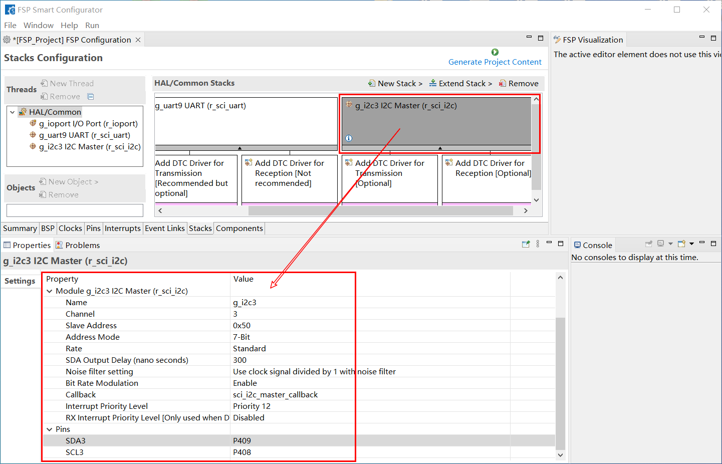Viewport: 722px width, 464px height.
Task: Click the Add DTC Driver for Reception [Optional] icon
Action: click(449, 162)
